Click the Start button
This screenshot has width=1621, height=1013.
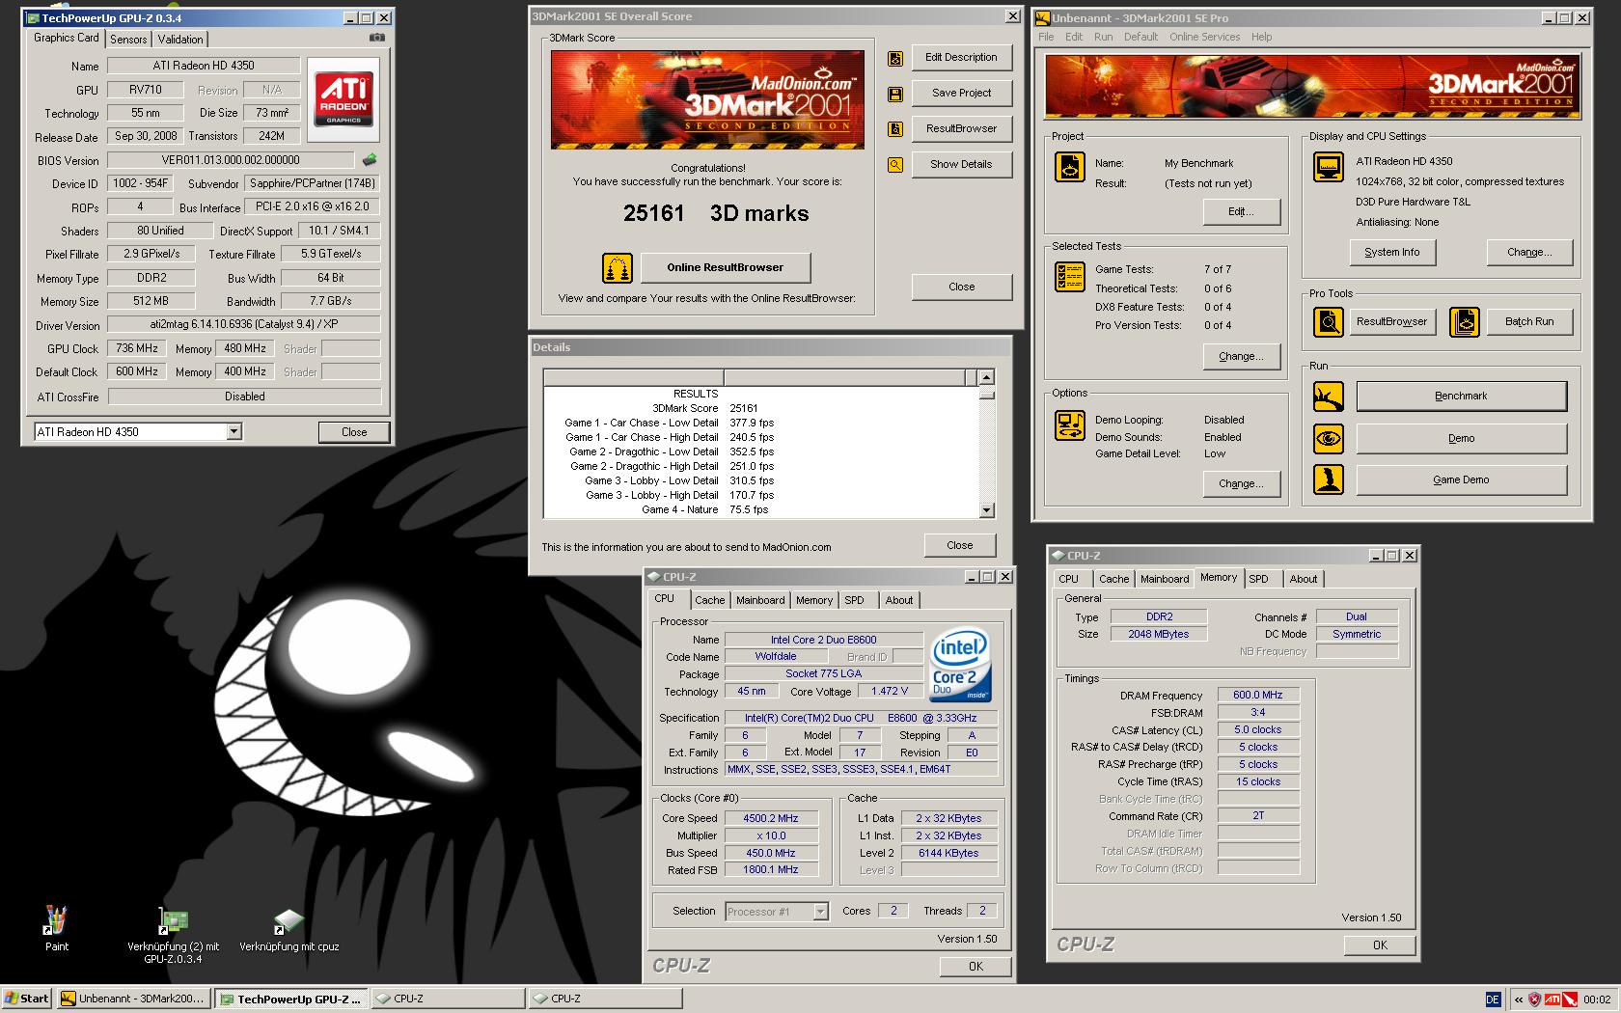point(27,999)
